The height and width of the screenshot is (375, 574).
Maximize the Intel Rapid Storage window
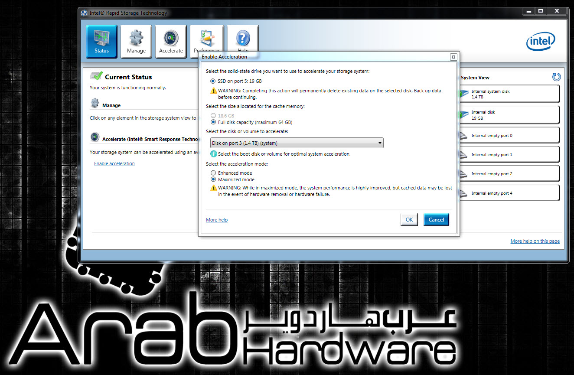[540, 11]
